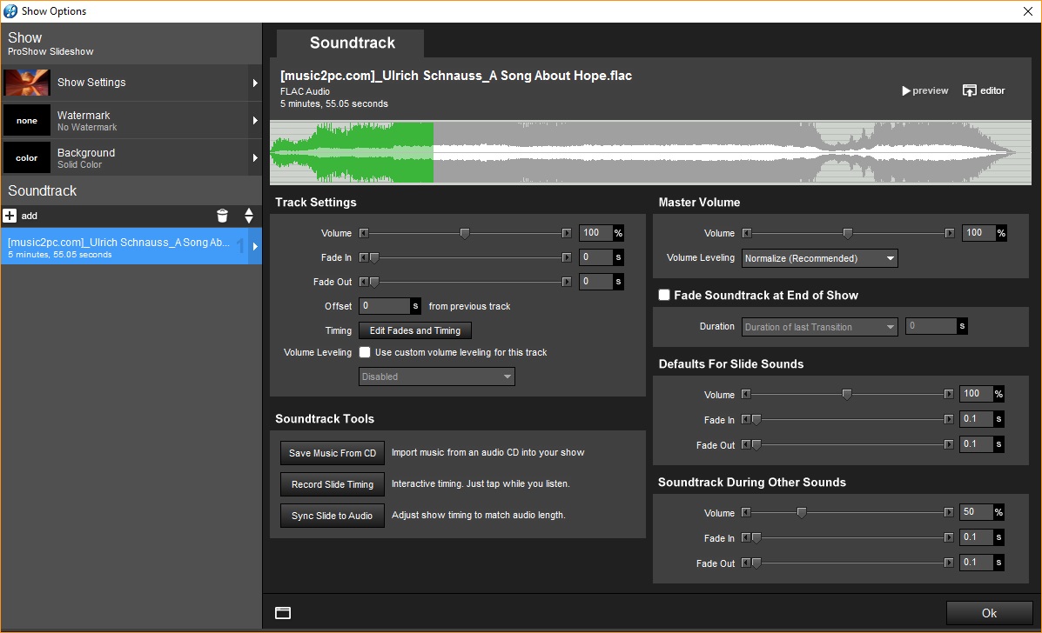The height and width of the screenshot is (633, 1042).
Task: Open Show Settings section
Action: click(131, 83)
